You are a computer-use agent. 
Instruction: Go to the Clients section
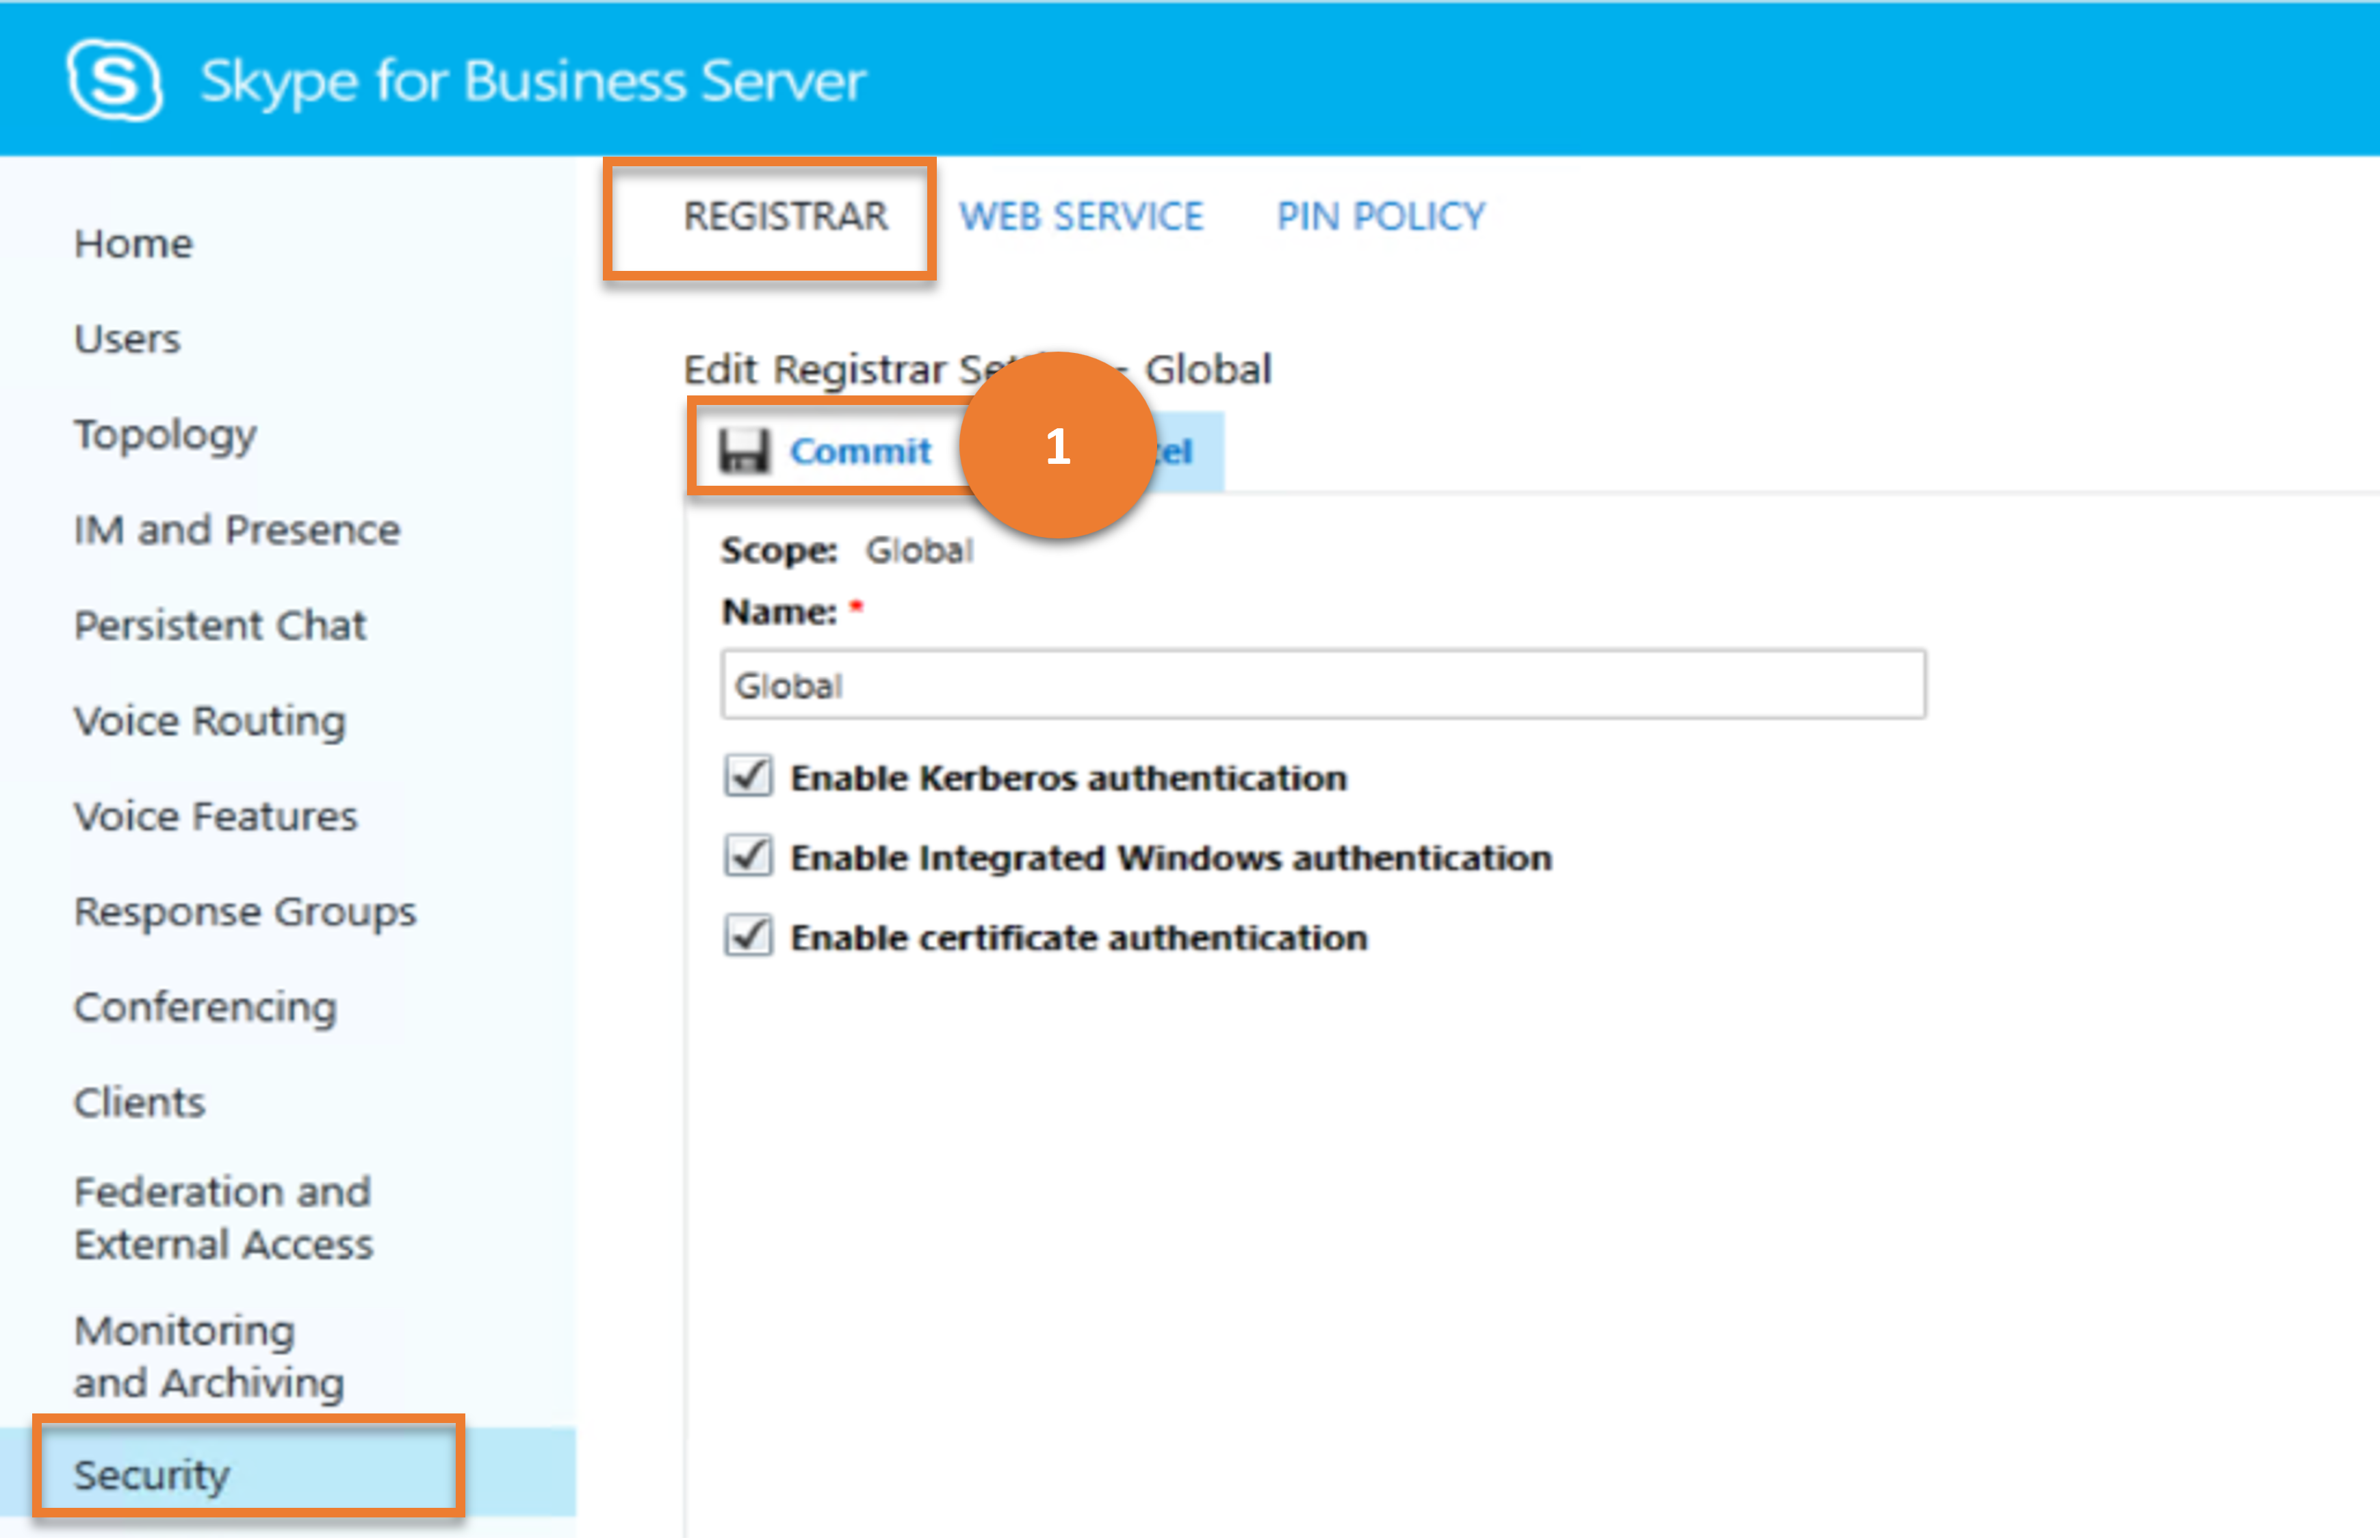(x=139, y=1103)
